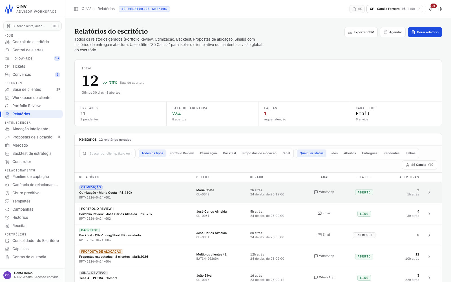This screenshot has width=451, height=282.
Task: Filter reports by Entregues status
Action: pyautogui.click(x=370, y=153)
